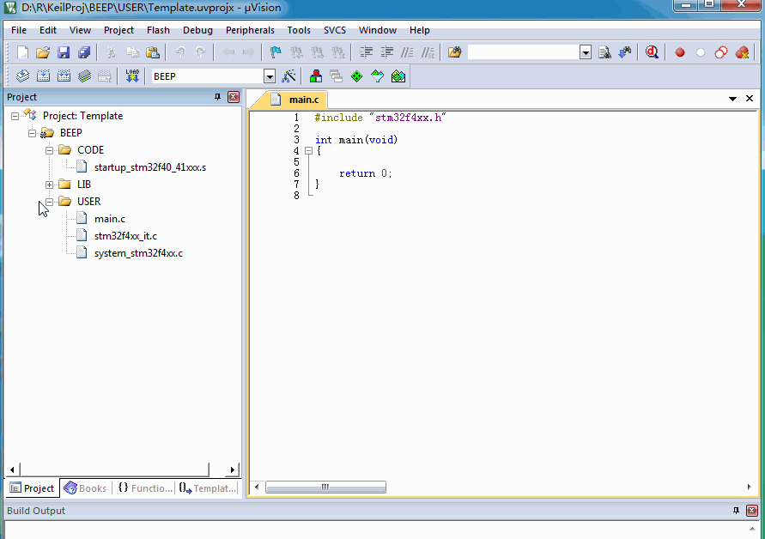Navigate forward with the right arrow icon
The width and height of the screenshot is (765, 539).
pyautogui.click(x=249, y=52)
